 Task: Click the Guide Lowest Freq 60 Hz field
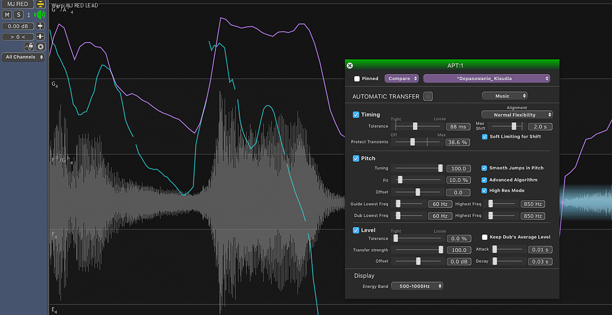click(x=440, y=204)
